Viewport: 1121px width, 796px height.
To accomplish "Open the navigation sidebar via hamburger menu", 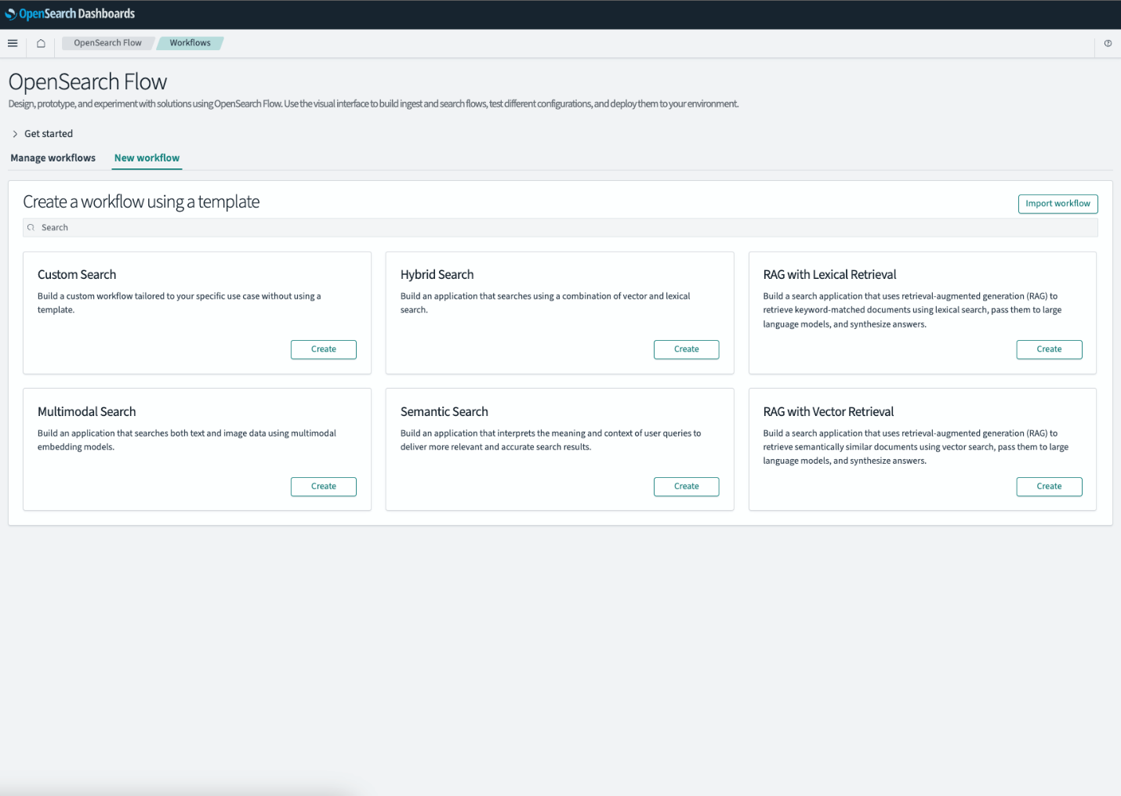I will coord(12,43).
